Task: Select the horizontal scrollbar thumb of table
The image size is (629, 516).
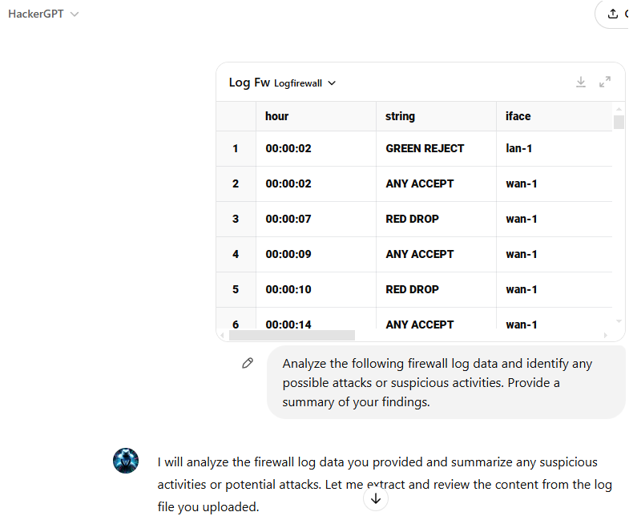Action: coord(292,335)
